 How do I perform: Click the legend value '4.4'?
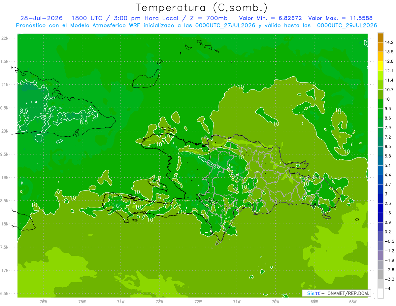(x=388, y=175)
